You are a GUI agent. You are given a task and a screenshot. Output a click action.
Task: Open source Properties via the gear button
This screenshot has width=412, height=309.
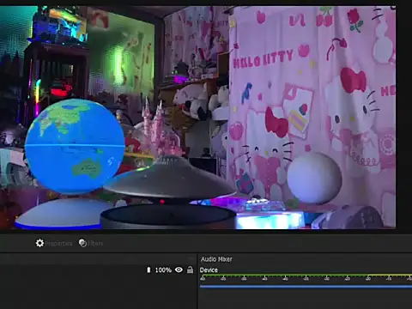pyautogui.click(x=54, y=243)
